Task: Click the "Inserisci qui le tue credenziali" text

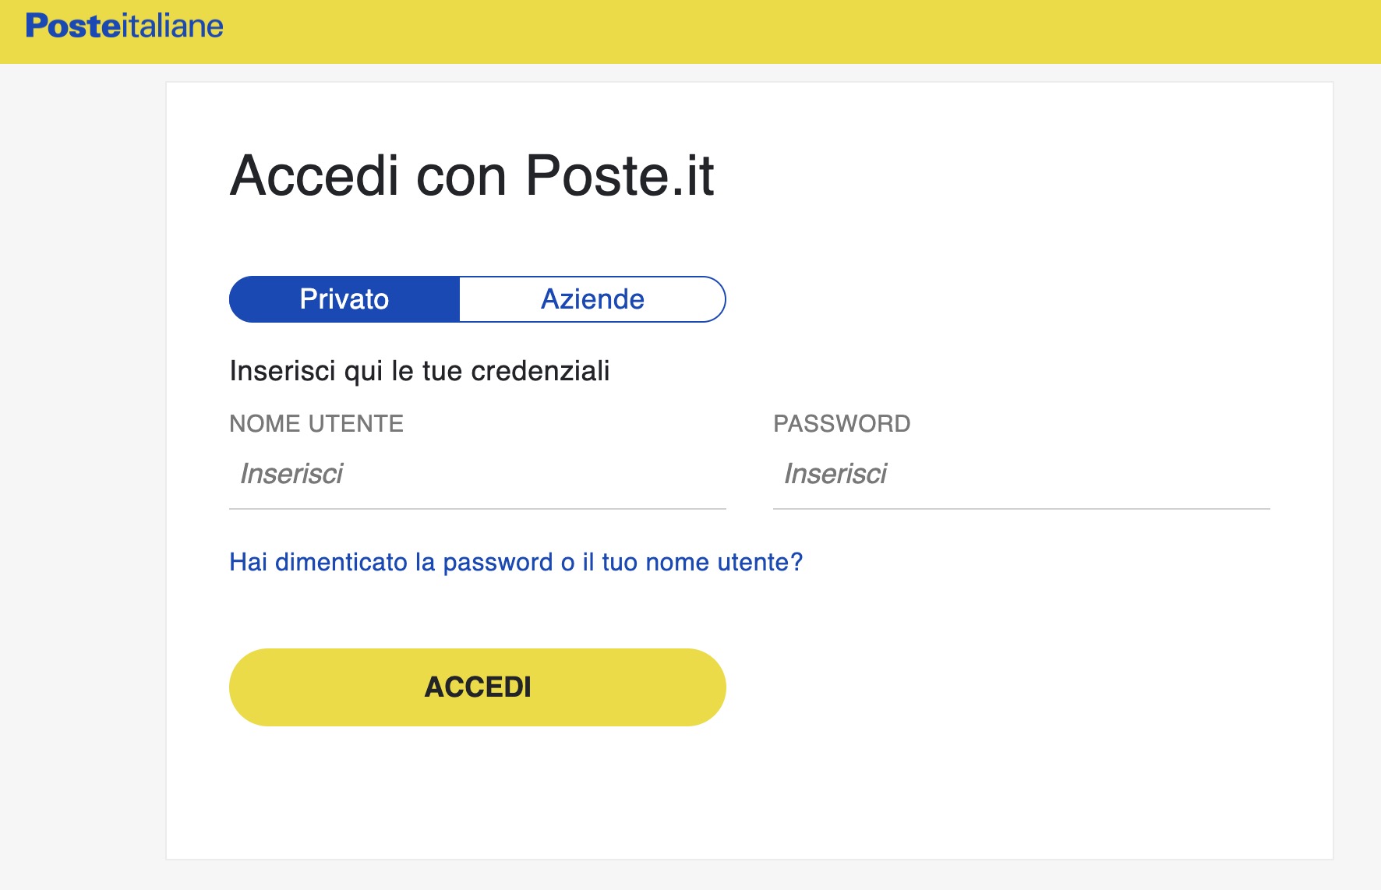Action: click(x=419, y=371)
